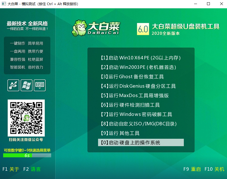The height and width of the screenshot is (179, 227).
Task: Click F9 重启 restart button
Action: click(192, 169)
